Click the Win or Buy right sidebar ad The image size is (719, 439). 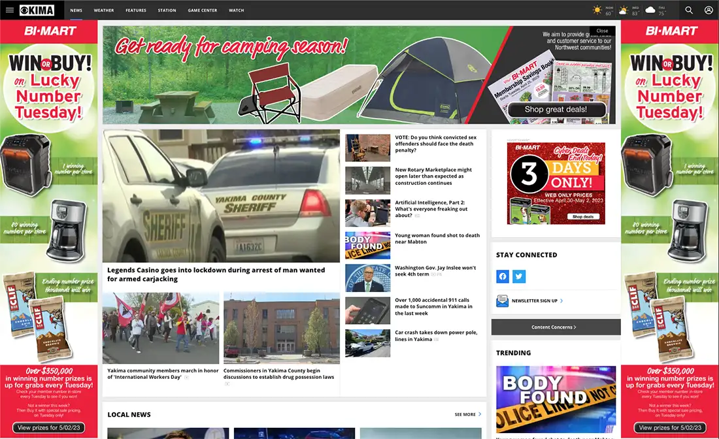[670, 229]
